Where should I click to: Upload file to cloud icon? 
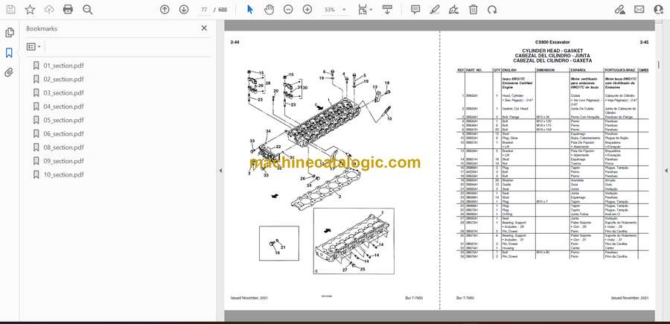[49, 10]
